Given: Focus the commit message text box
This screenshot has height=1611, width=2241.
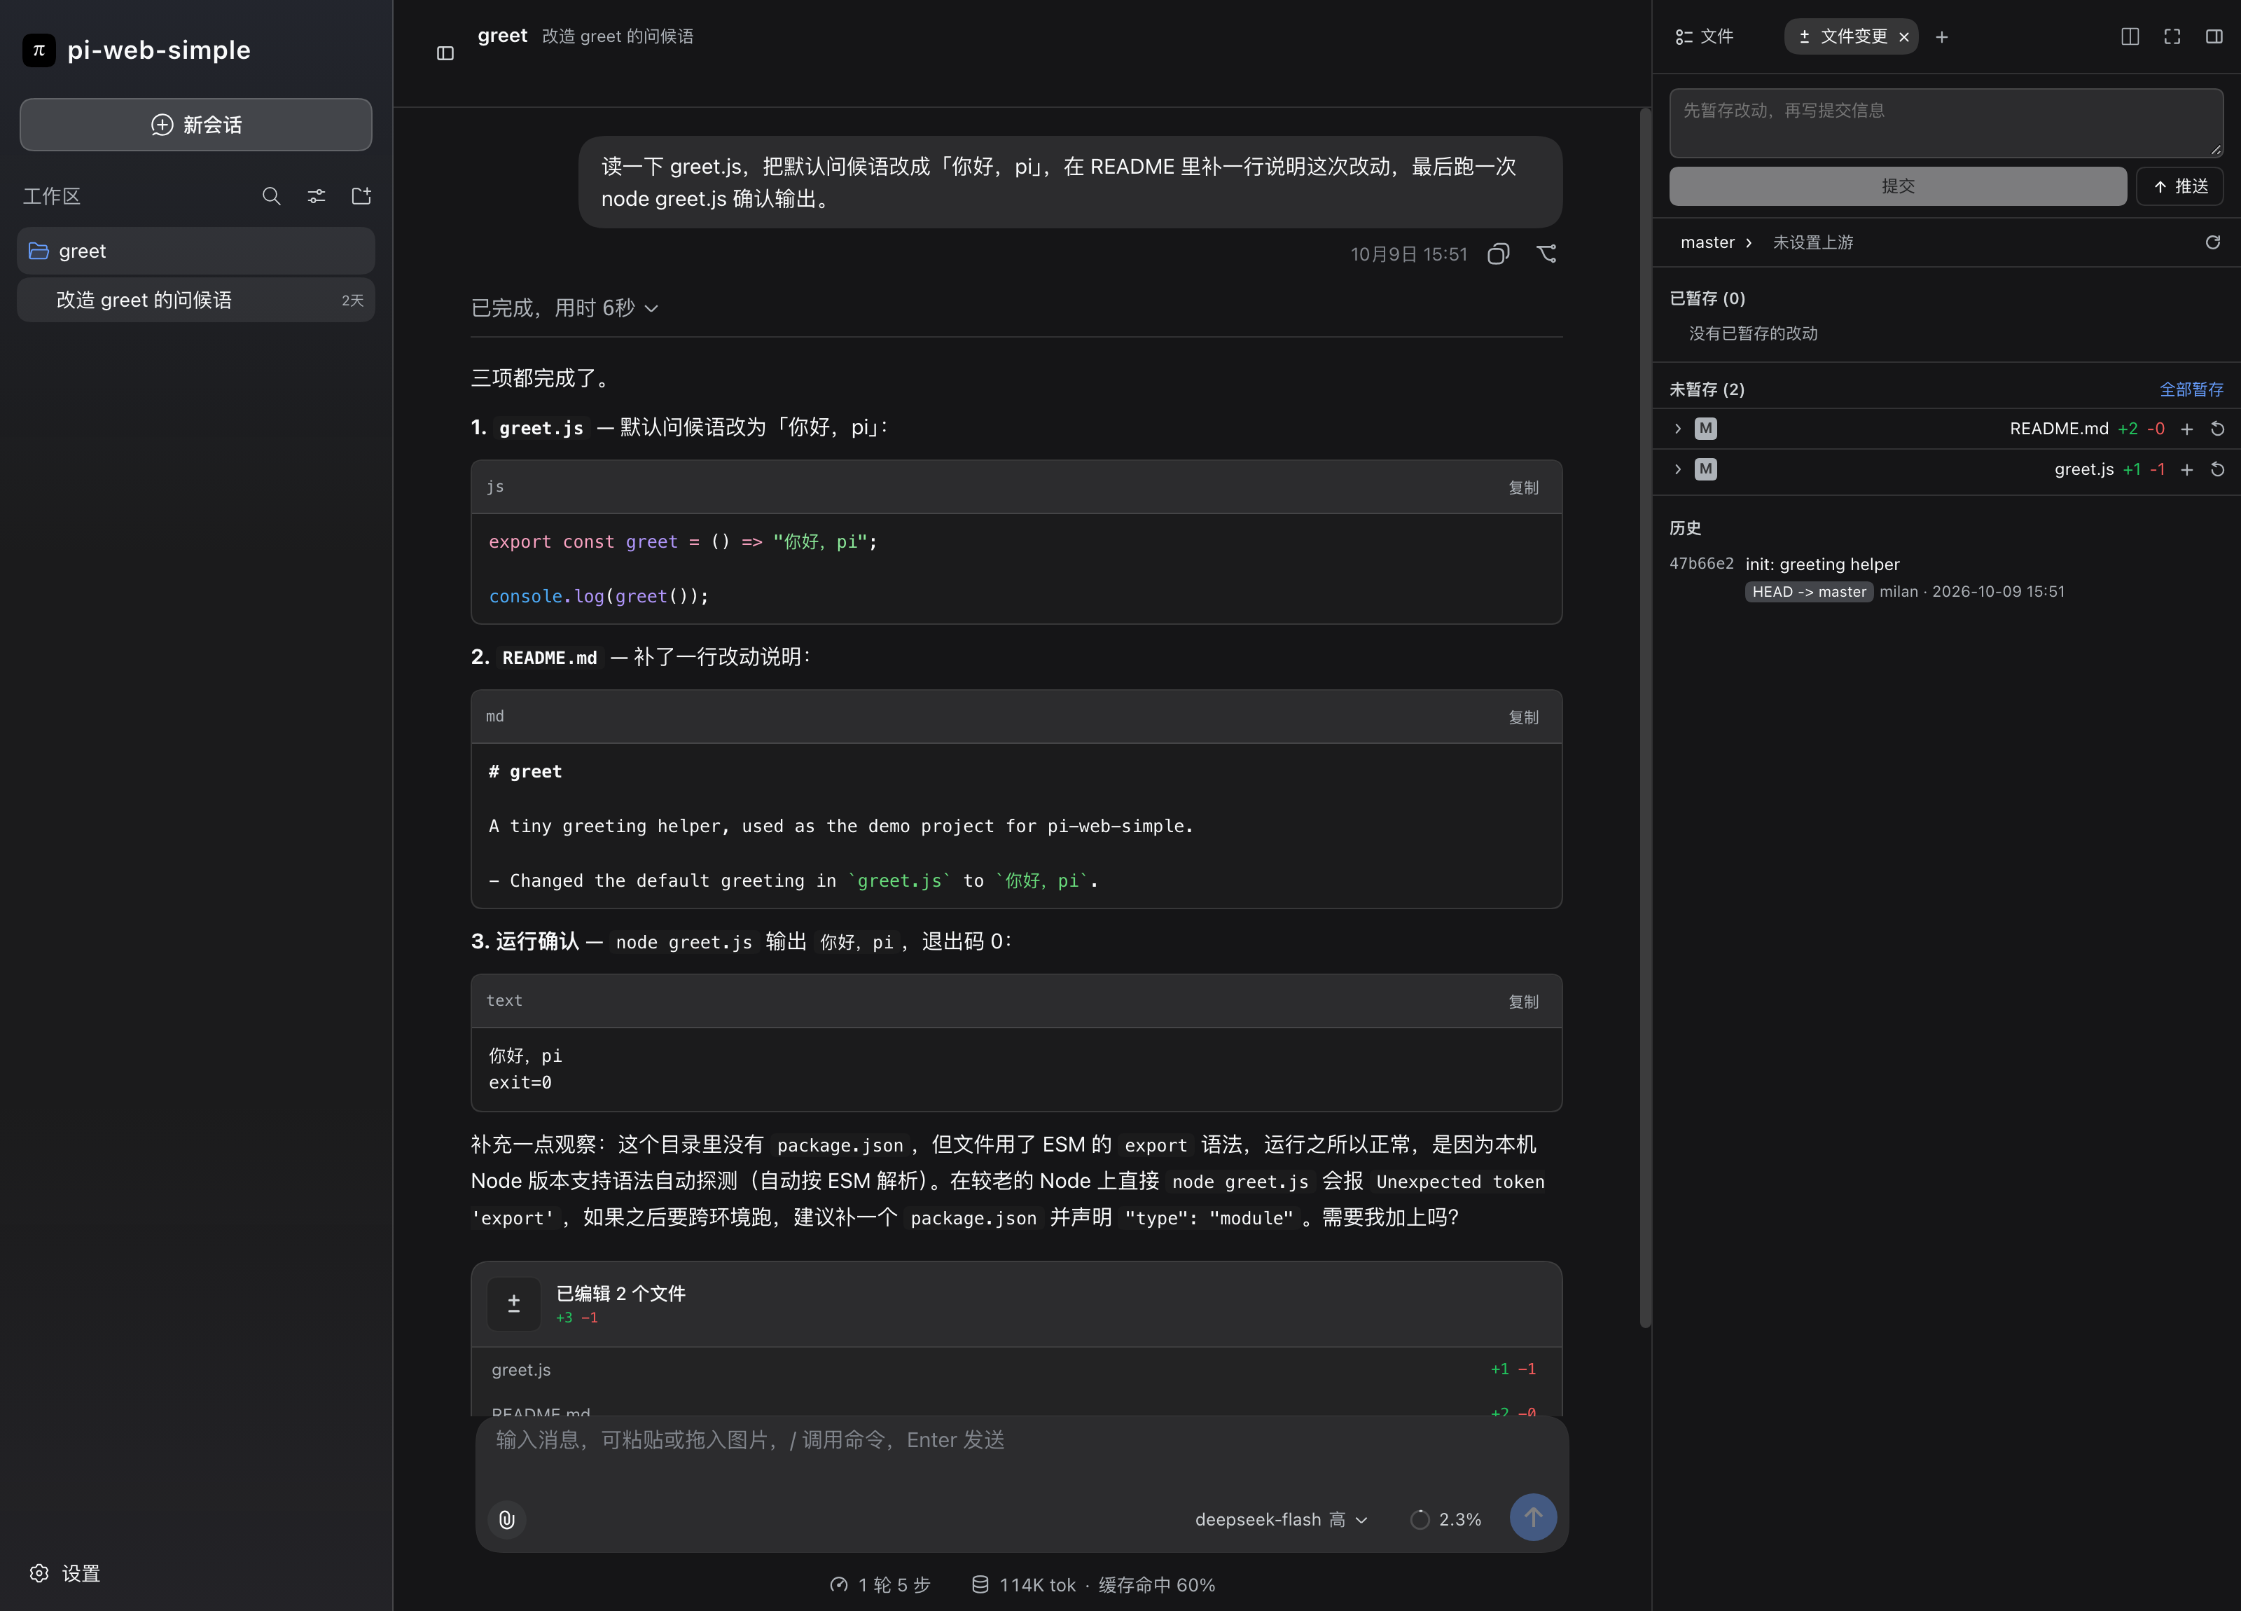Looking at the screenshot, I should [x=1945, y=123].
